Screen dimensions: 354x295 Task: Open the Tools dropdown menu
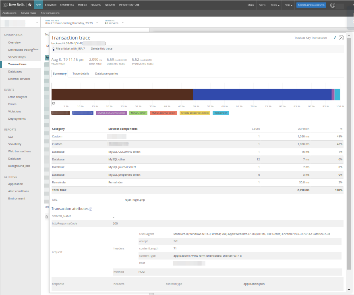click(275, 5)
